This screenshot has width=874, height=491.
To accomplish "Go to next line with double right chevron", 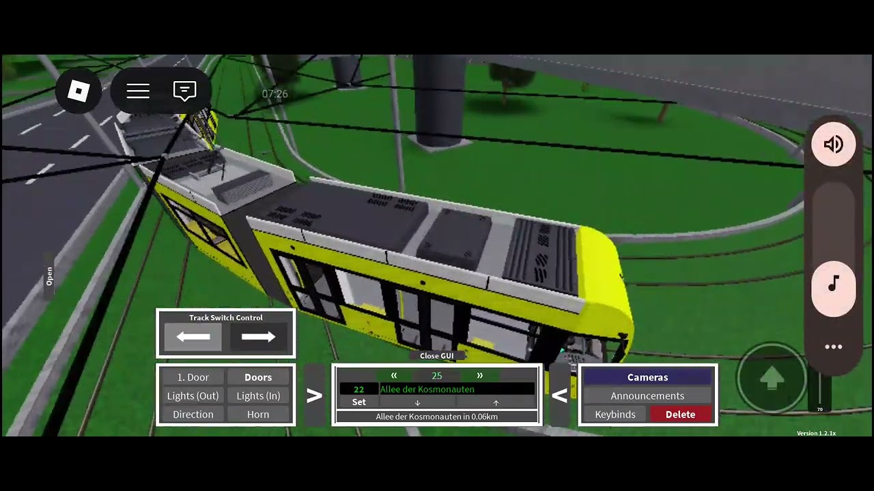I will click(x=479, y=376).
